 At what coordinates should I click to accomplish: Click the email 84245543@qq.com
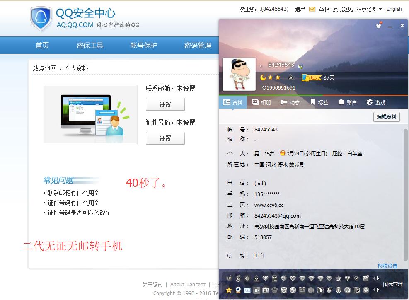(278, 216)
